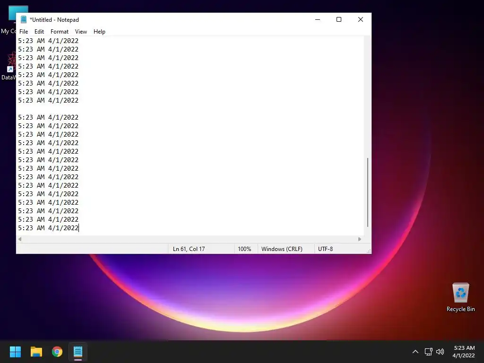
Task: Open the volume icon in the system tray
Action: tap(440, 352)
